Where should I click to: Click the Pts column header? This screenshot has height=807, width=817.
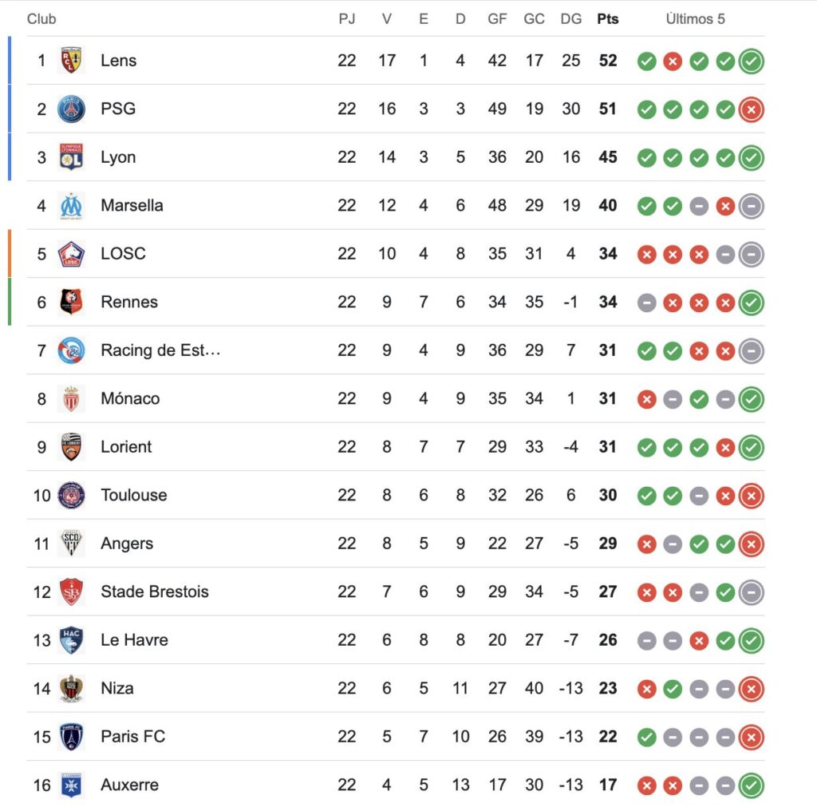click(x=607, y=19)
